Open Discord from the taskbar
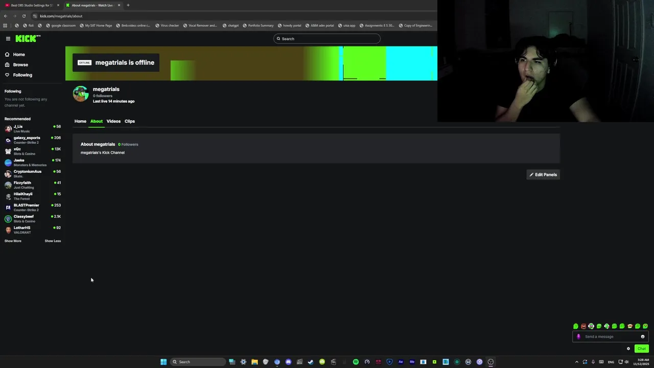 coord(288,362)
